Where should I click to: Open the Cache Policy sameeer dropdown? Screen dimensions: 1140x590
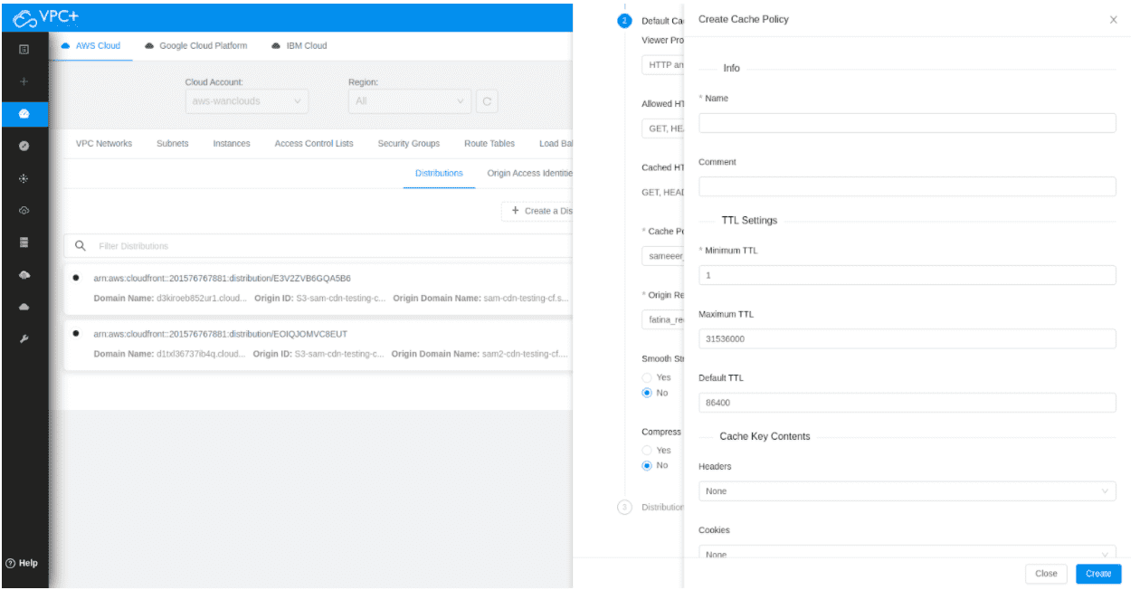coord(663,256)
